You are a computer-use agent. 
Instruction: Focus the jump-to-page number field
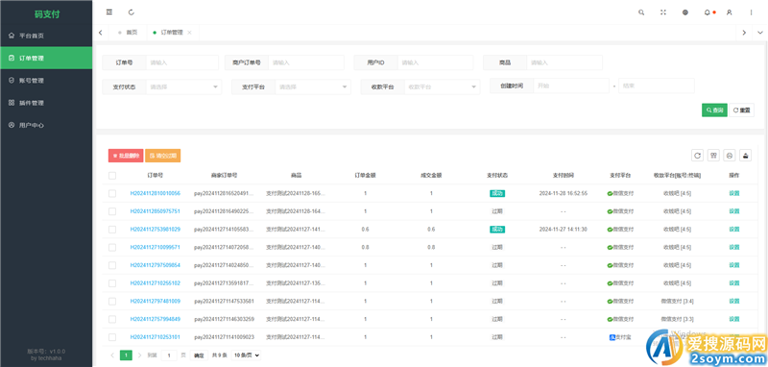pos(169,355)
